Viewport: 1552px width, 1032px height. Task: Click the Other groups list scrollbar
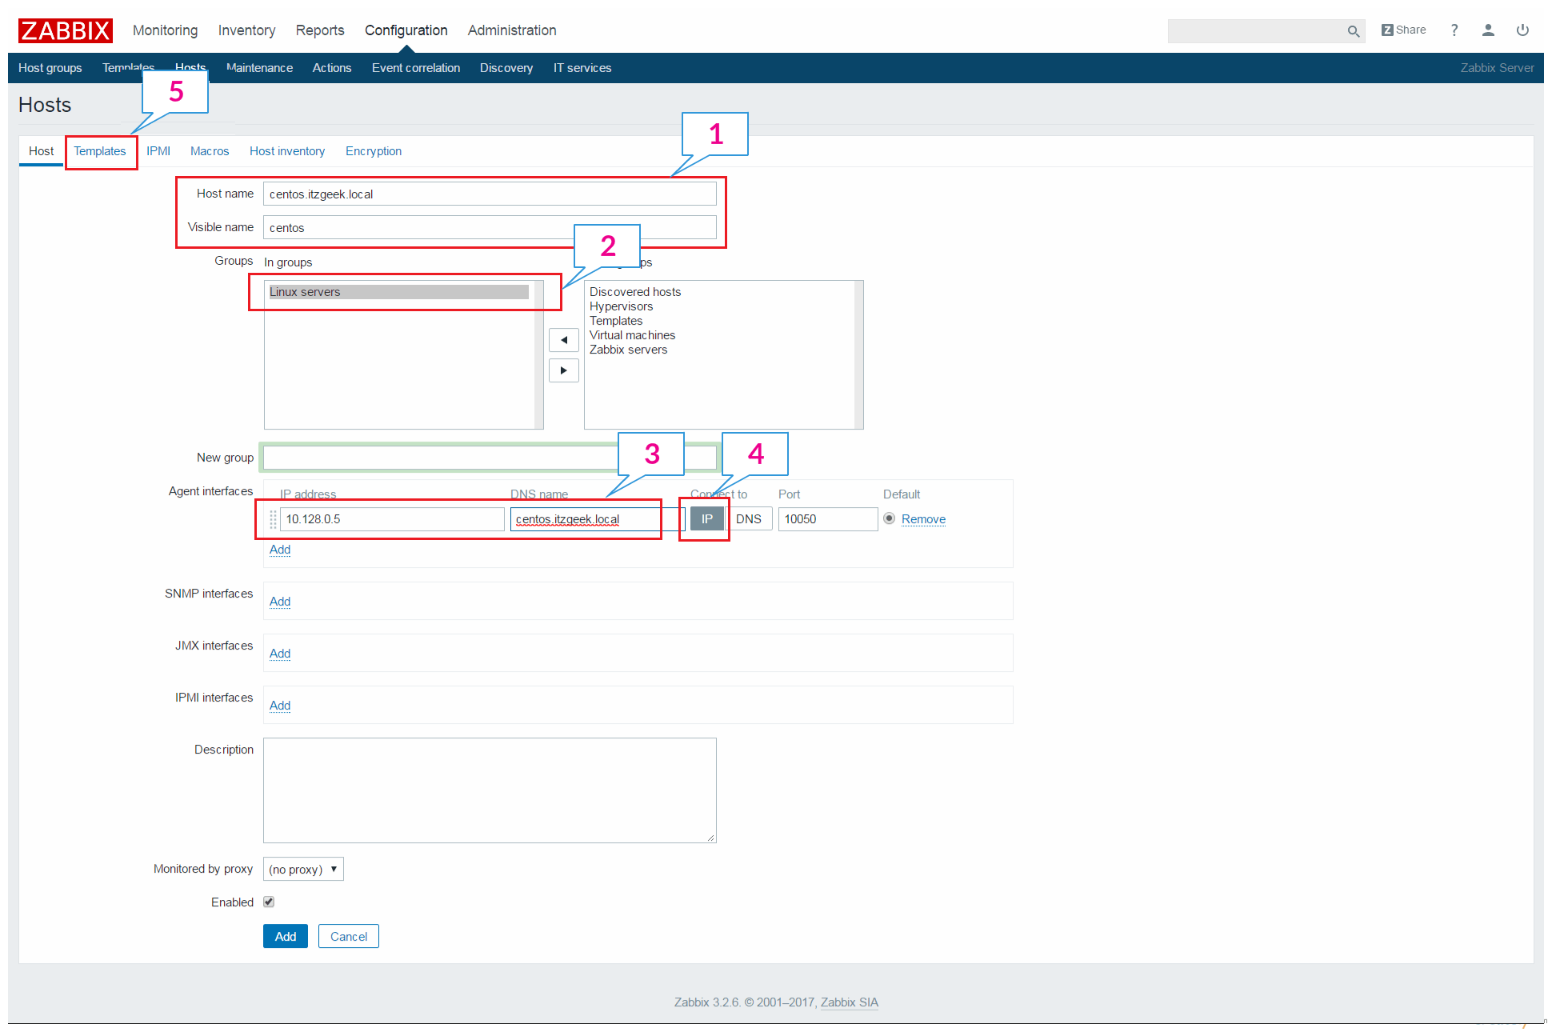[x=859, y=354]
